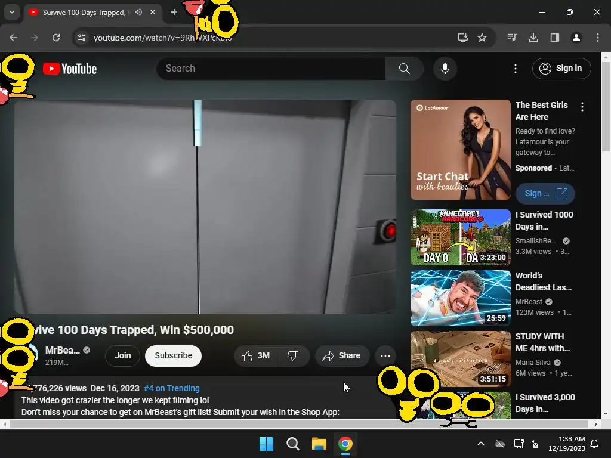Image resolution: width=611 pixels, height=458 pixels.
Task: Subscribe to MrBeast
Action: (173, 355)
